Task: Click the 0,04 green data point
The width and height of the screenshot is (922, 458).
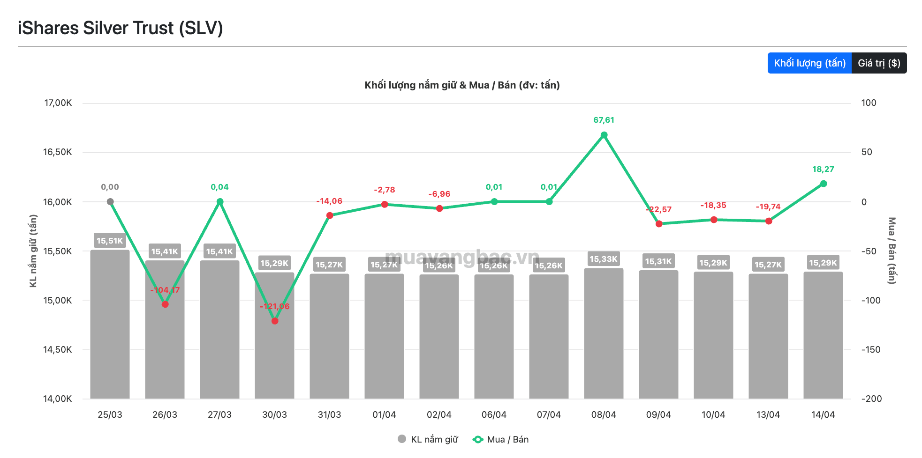Action: coord(220,202)
